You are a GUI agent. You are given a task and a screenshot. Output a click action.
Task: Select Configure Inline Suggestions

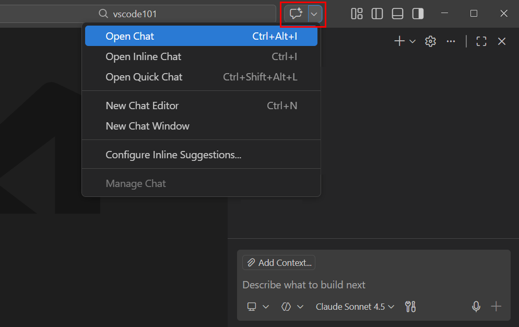click(x=173, y=155)
